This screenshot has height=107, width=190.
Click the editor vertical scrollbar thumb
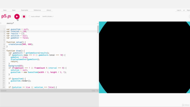[x=98, y=29]
